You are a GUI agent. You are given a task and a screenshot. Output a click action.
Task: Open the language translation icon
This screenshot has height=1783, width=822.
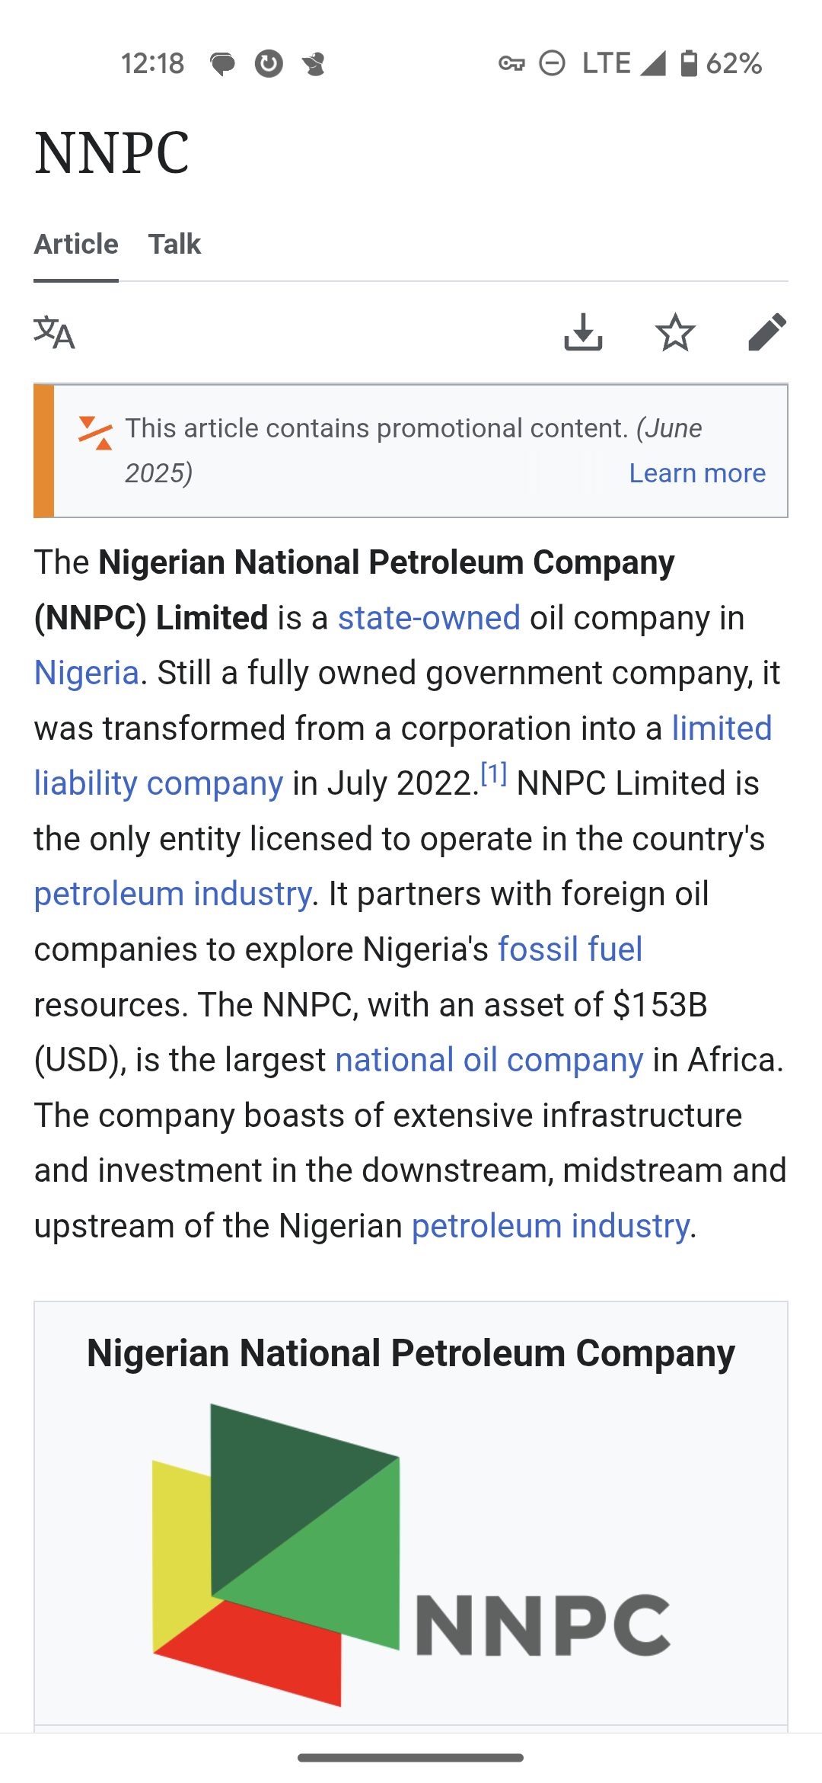pyautogui.click(x=54, y=332)
